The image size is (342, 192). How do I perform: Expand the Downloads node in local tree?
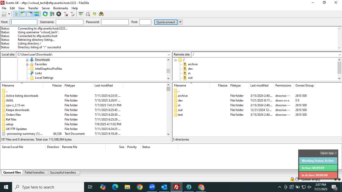click(27, 60)
